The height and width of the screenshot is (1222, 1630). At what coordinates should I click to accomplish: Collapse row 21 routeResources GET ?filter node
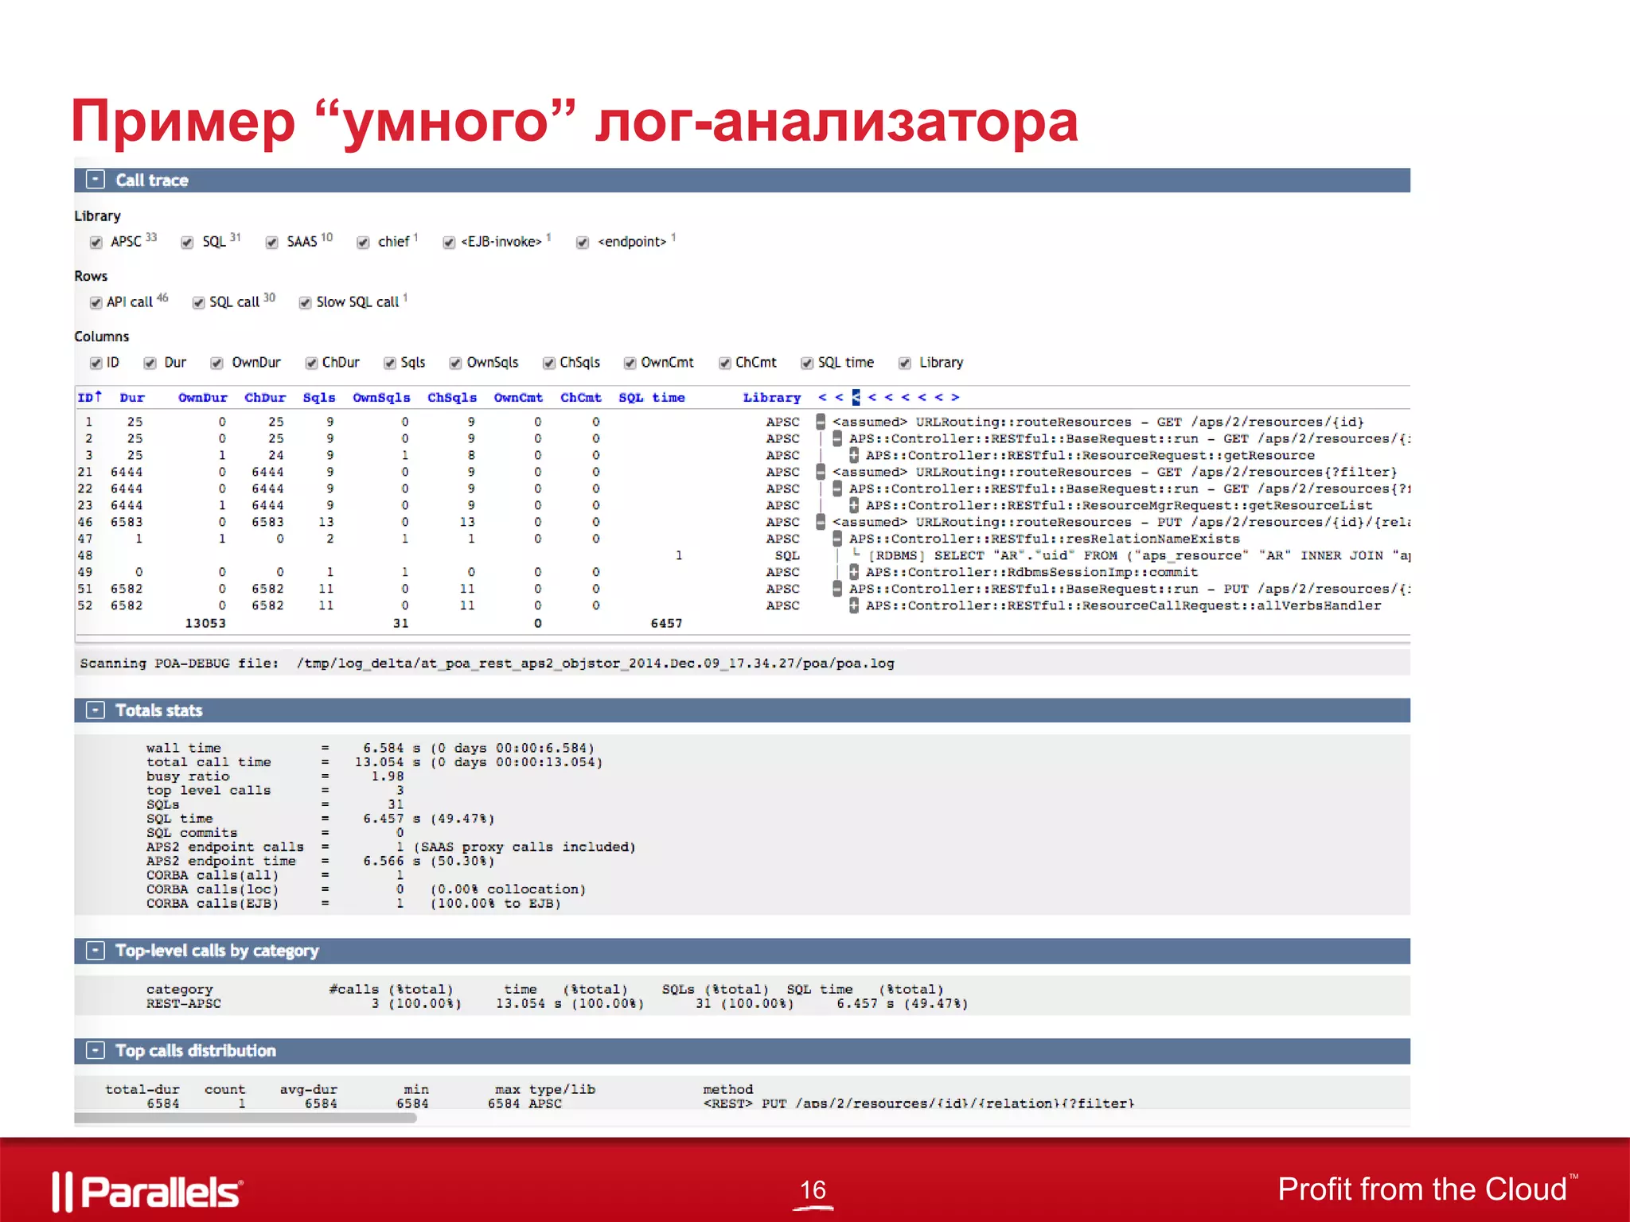(x=821, y=472)
